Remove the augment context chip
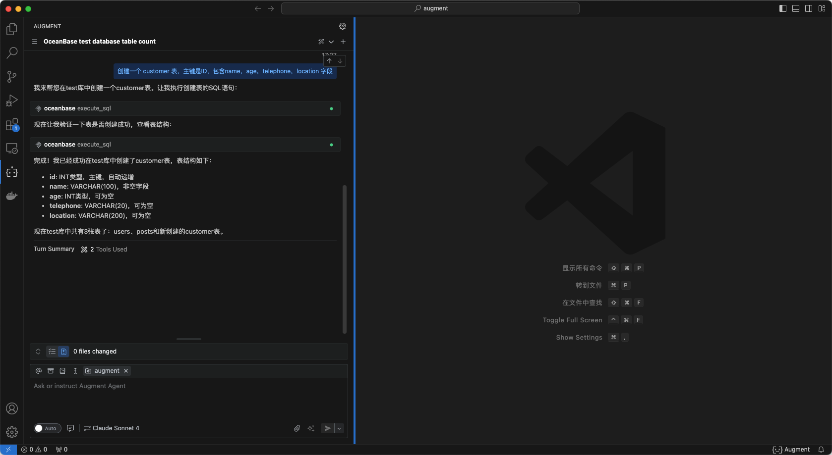Image resolution: width=832 pixels, height=455 pixels. pyautogui.click(x=126, y=371)
